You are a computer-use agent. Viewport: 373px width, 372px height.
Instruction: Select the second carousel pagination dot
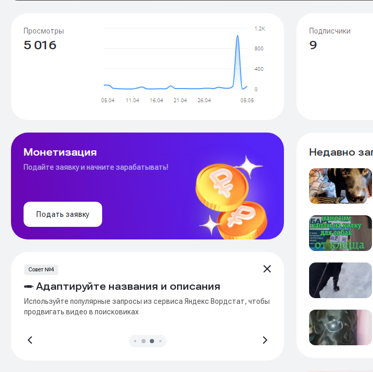pos(144,341)
